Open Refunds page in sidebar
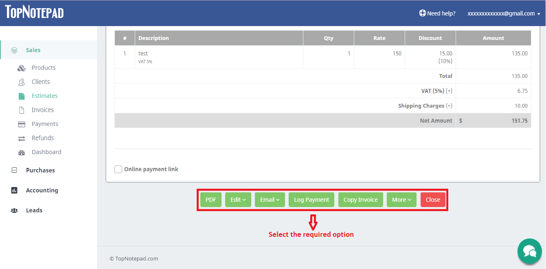 point(43,138)
